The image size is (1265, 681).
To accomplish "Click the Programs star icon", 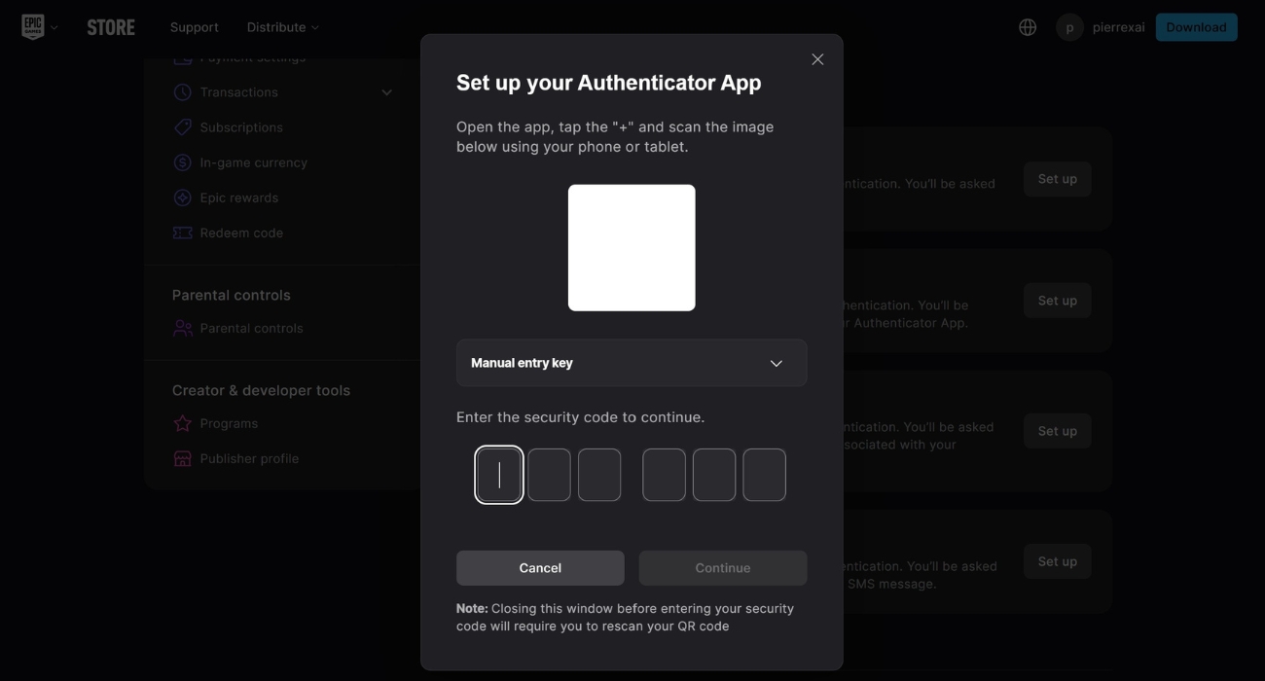I will point(182,423).
